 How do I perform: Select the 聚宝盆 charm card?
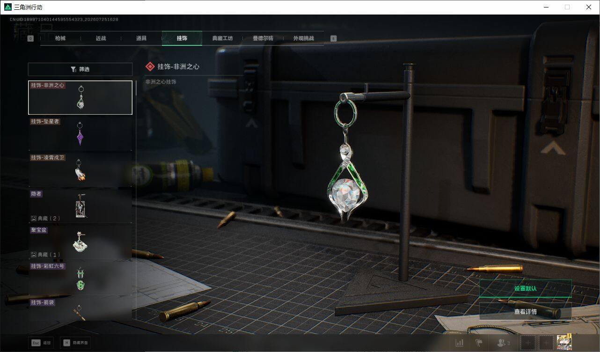tap(80, 242)
